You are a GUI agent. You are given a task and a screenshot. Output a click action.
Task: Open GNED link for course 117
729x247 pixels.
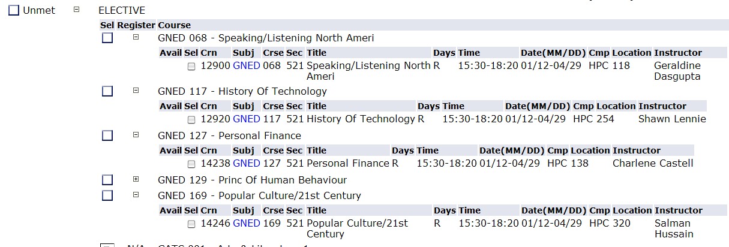(x=247, y=119)
